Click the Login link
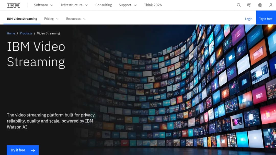Screen dimensions: 276x155 click(249, 19)
